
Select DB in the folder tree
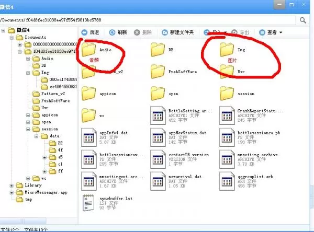(x=40, y=65)
